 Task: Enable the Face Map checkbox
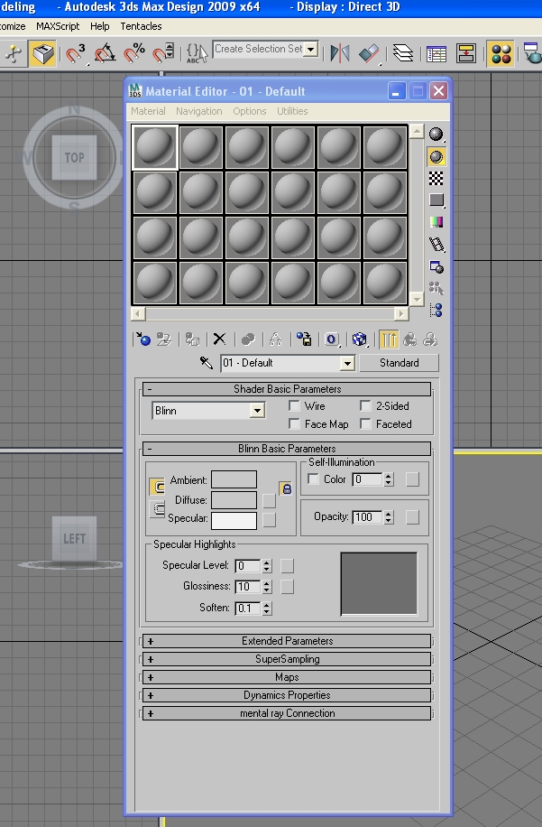(294, 423)
